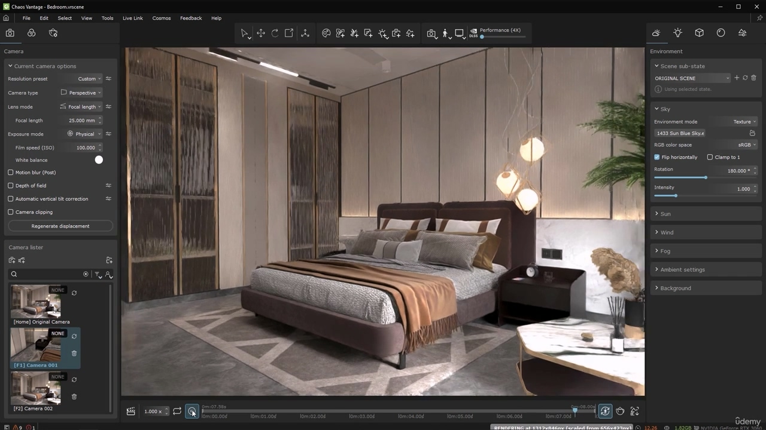
Task: Uncheck Flip horizontally option
Action: [x=657, y=157]
